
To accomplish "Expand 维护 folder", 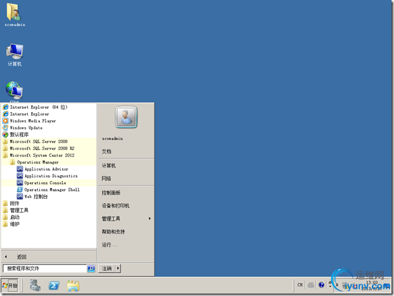I will [15, 224].
